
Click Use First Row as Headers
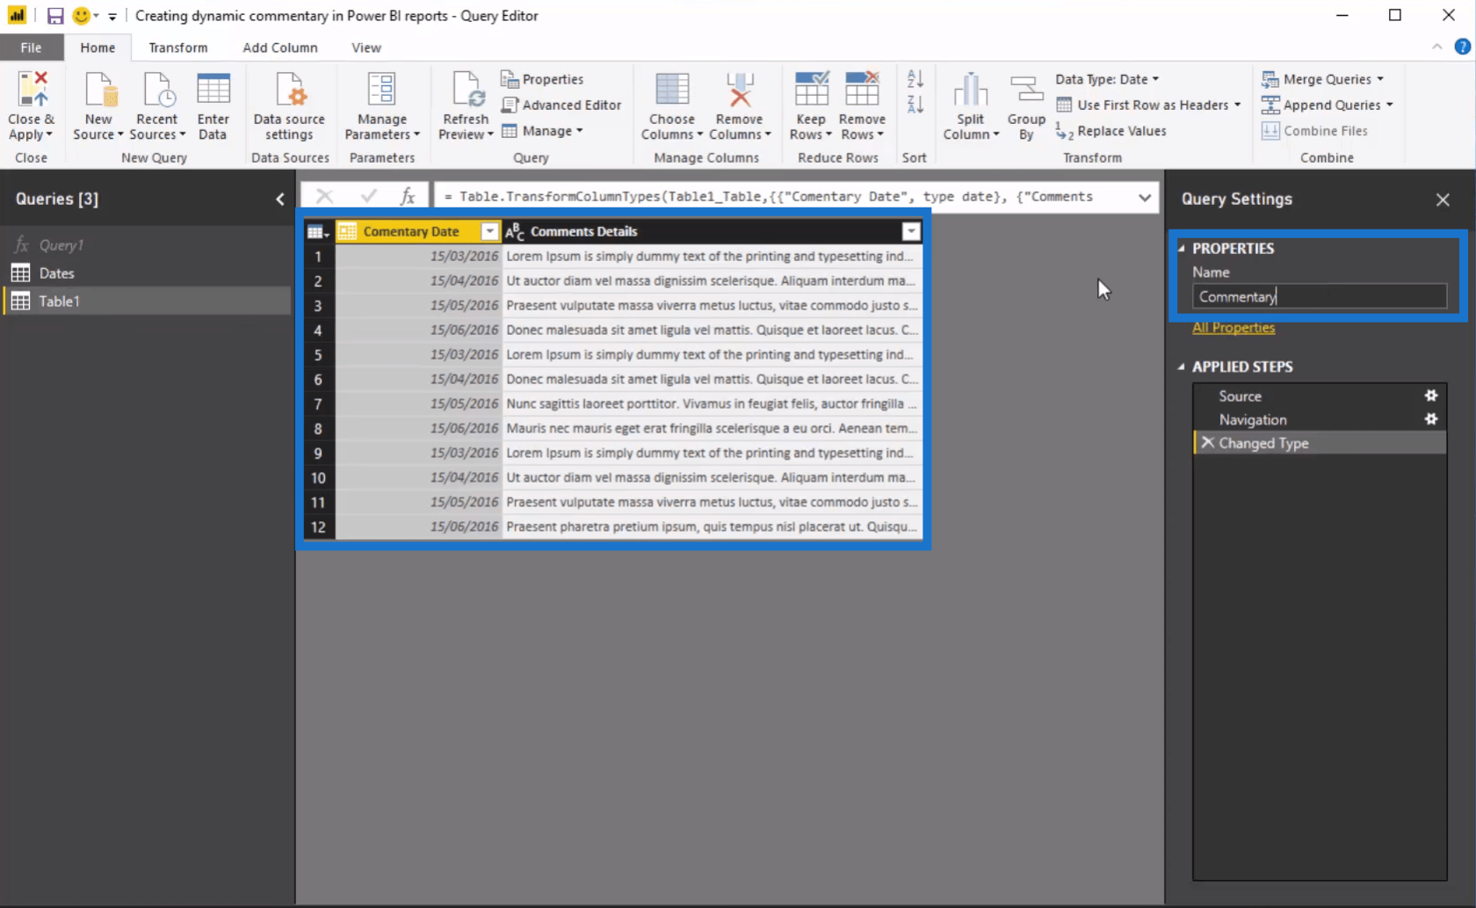point(1148,105)
